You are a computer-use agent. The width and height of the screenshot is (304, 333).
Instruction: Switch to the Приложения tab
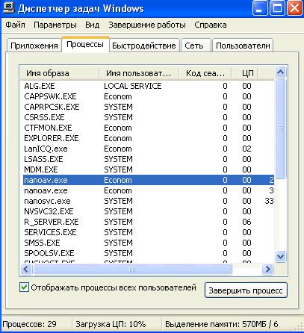tap(34, 46)
